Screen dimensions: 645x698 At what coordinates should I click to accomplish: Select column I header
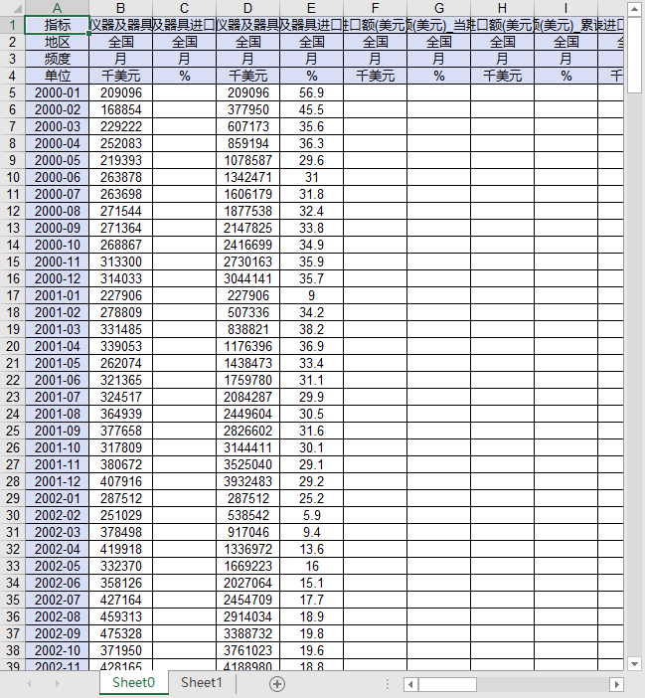pyautogui.click(x=566, y=8)
